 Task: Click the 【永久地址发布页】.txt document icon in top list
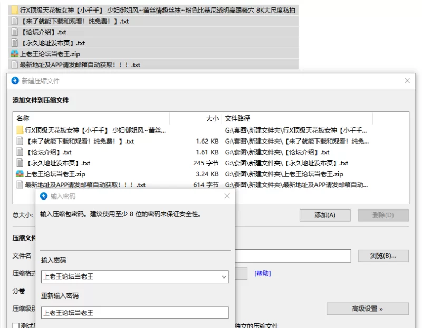(x=15, y=43)
